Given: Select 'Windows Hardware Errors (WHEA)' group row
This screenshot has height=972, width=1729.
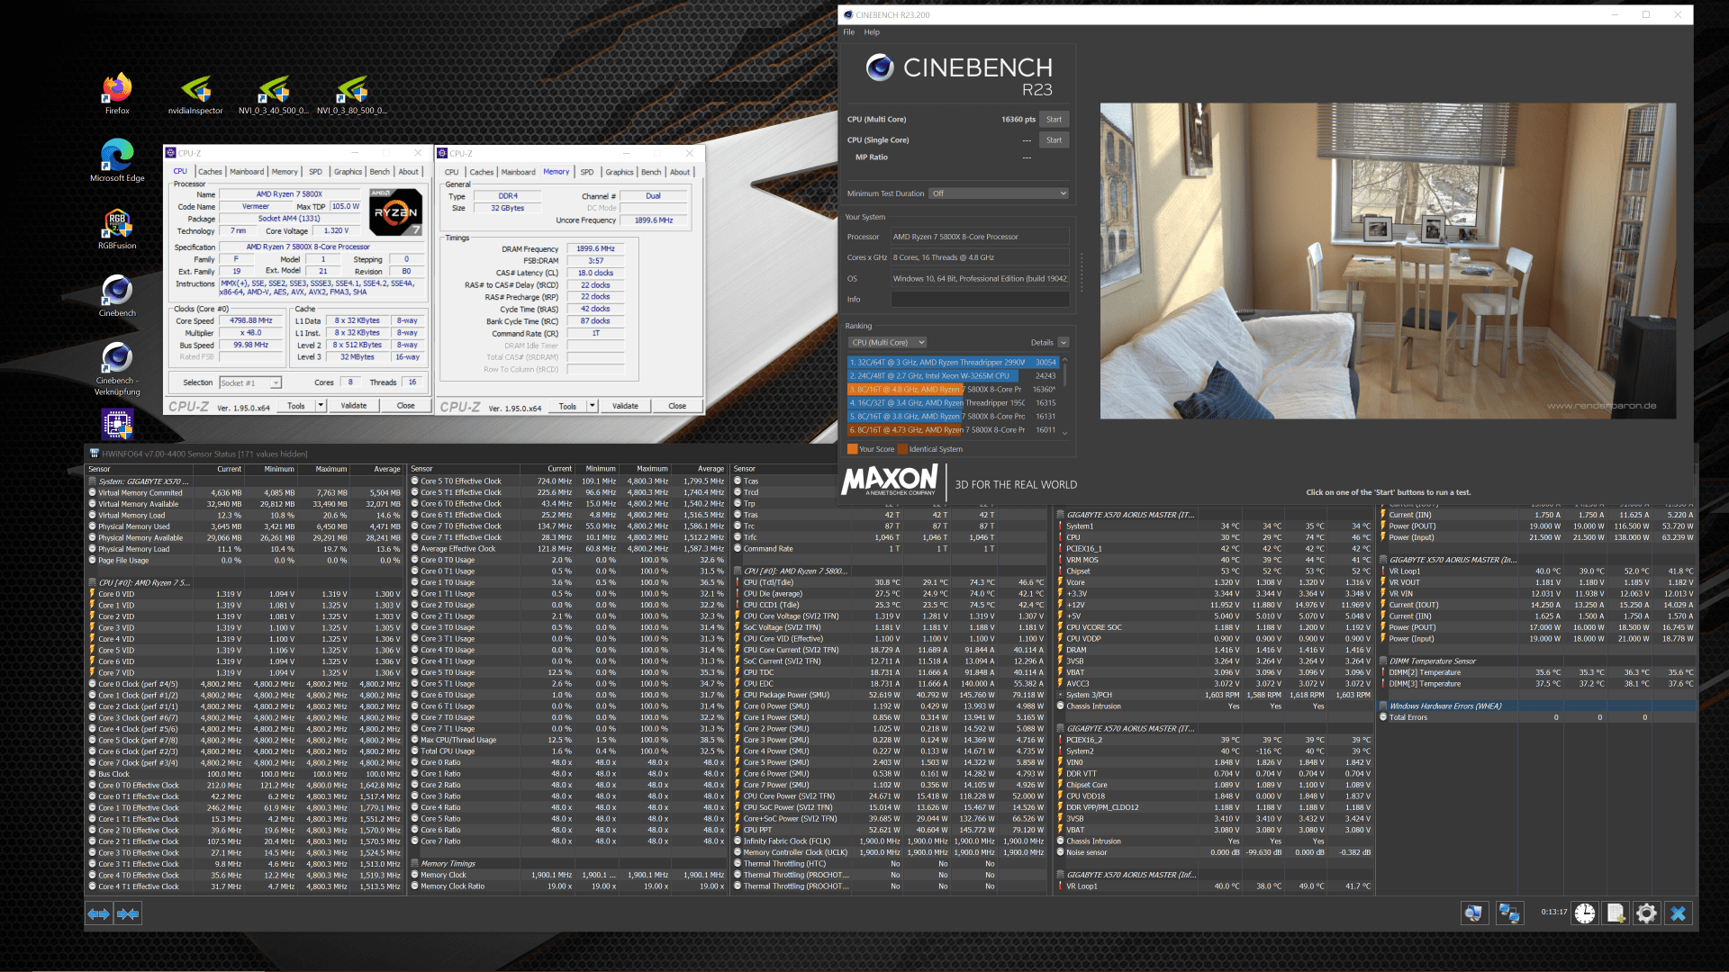Looking at the screenshot, I should [1536, 706].
